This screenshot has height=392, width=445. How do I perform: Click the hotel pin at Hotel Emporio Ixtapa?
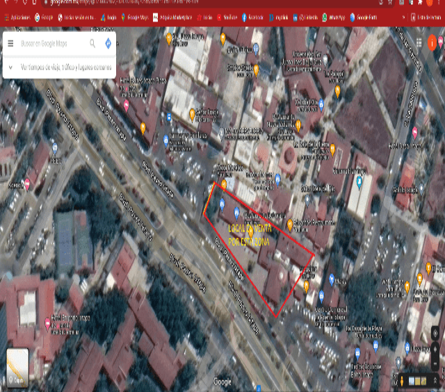click(x=47, y=324)
